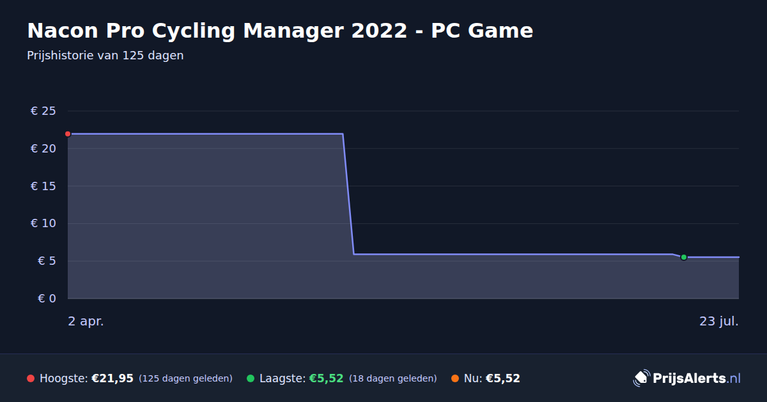Click the orange dot beside Nu

(x=455, y=378)
